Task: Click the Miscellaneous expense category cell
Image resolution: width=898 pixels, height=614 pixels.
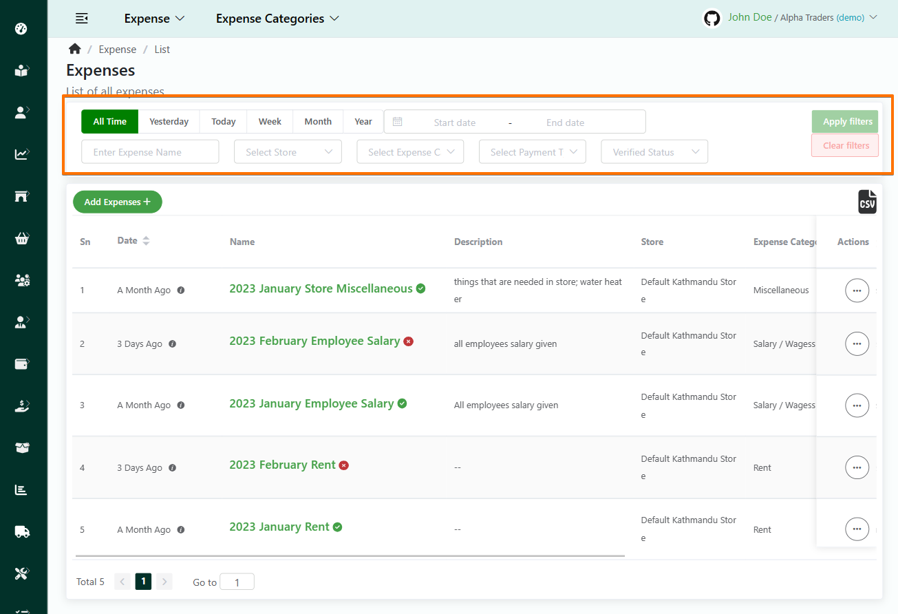Action: (781, 290)
